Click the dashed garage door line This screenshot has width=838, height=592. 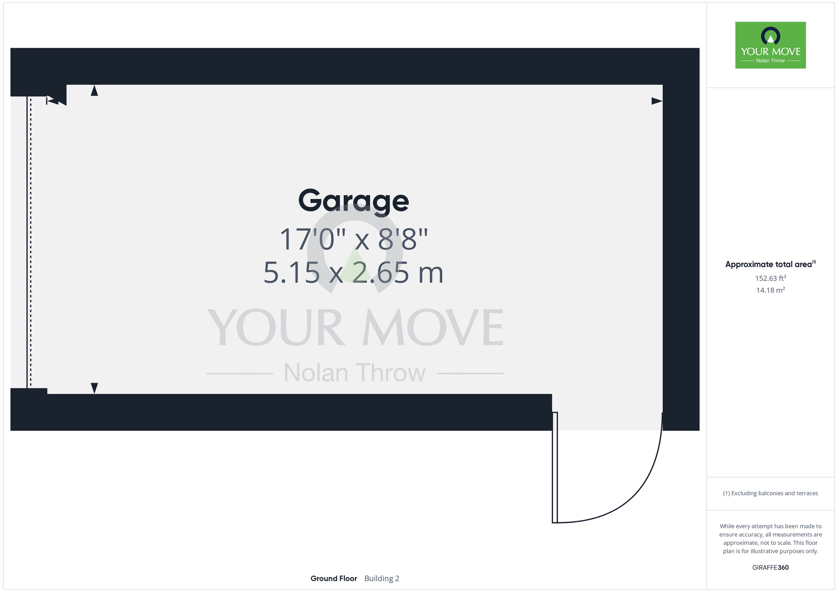[31, 242]
